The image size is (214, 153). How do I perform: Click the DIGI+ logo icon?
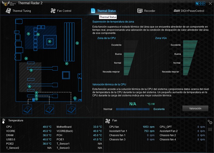coord(177,11)
